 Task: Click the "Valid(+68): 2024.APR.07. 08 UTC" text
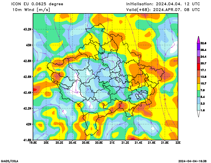tap(163, 10)
